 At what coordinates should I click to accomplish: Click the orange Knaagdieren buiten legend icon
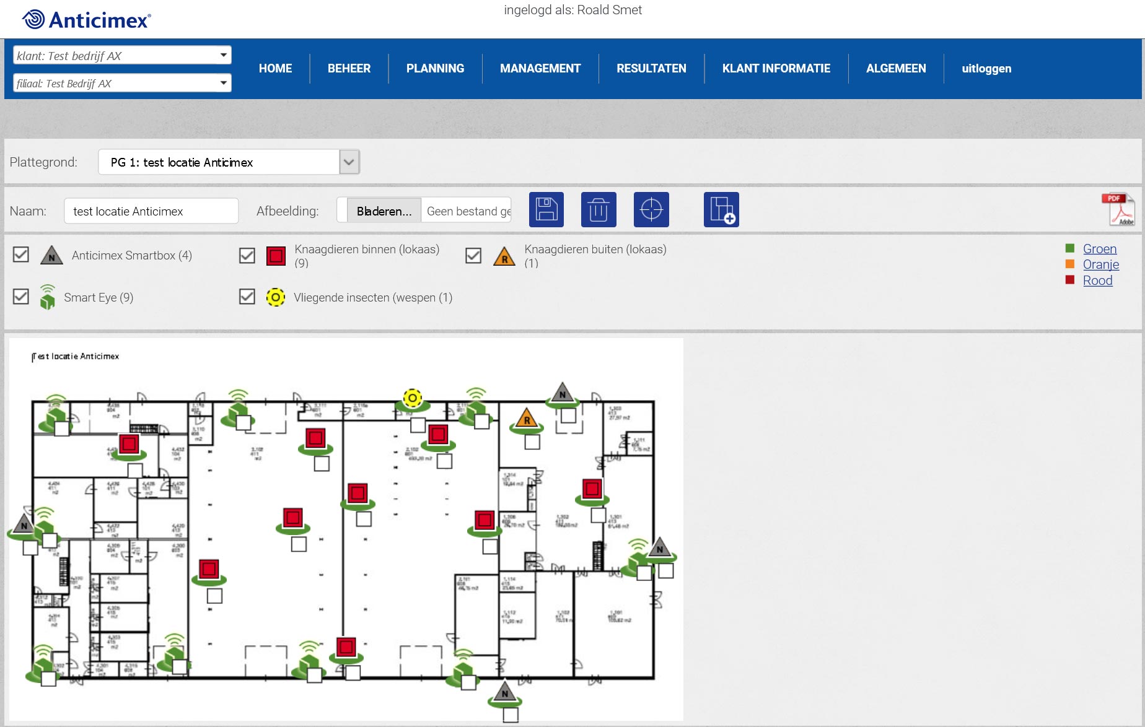(504, 255)
